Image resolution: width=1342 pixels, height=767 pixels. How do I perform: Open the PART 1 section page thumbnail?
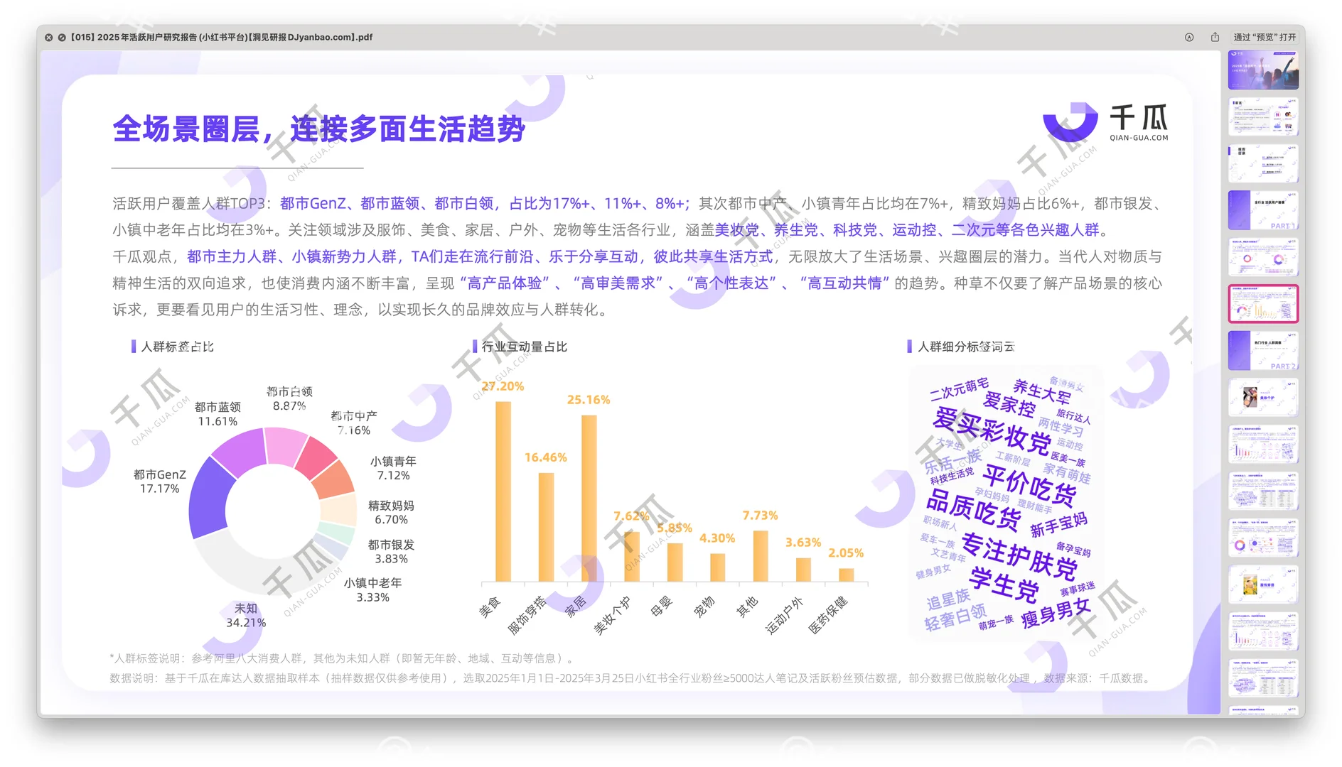1263,210
